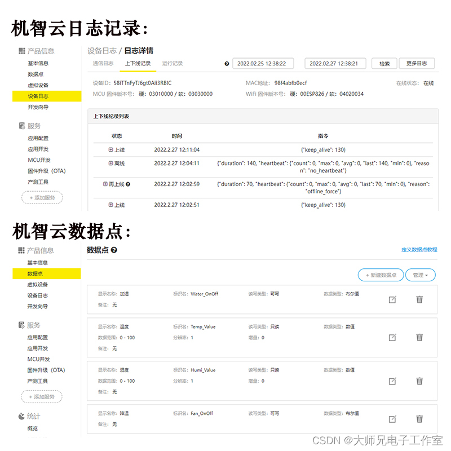
Task: Delete the Temp_Value data point
Action: (419, 337)
